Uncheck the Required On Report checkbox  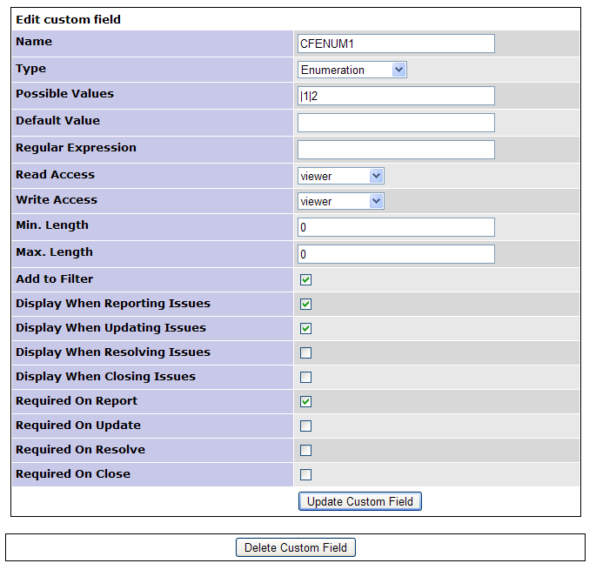pyautogui.click(x=305, y=402)
